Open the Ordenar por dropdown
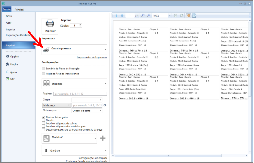 [87, 111]
